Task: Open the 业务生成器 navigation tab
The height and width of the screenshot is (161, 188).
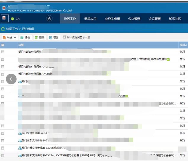Action: [x=112, y=19]
